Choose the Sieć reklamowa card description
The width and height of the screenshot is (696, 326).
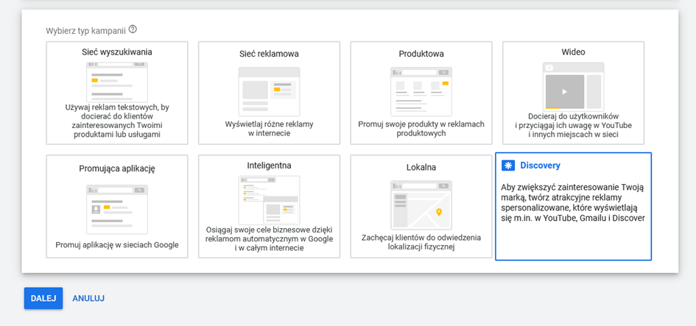point(269,129)
